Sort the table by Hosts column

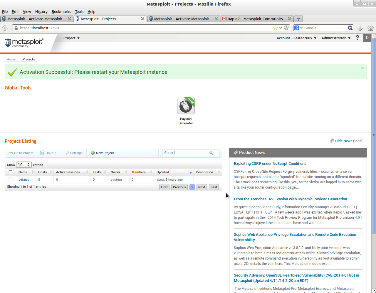[x=45, y=172]
